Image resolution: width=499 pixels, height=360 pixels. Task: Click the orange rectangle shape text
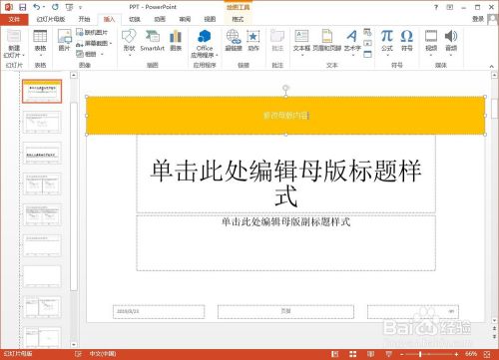285,116
